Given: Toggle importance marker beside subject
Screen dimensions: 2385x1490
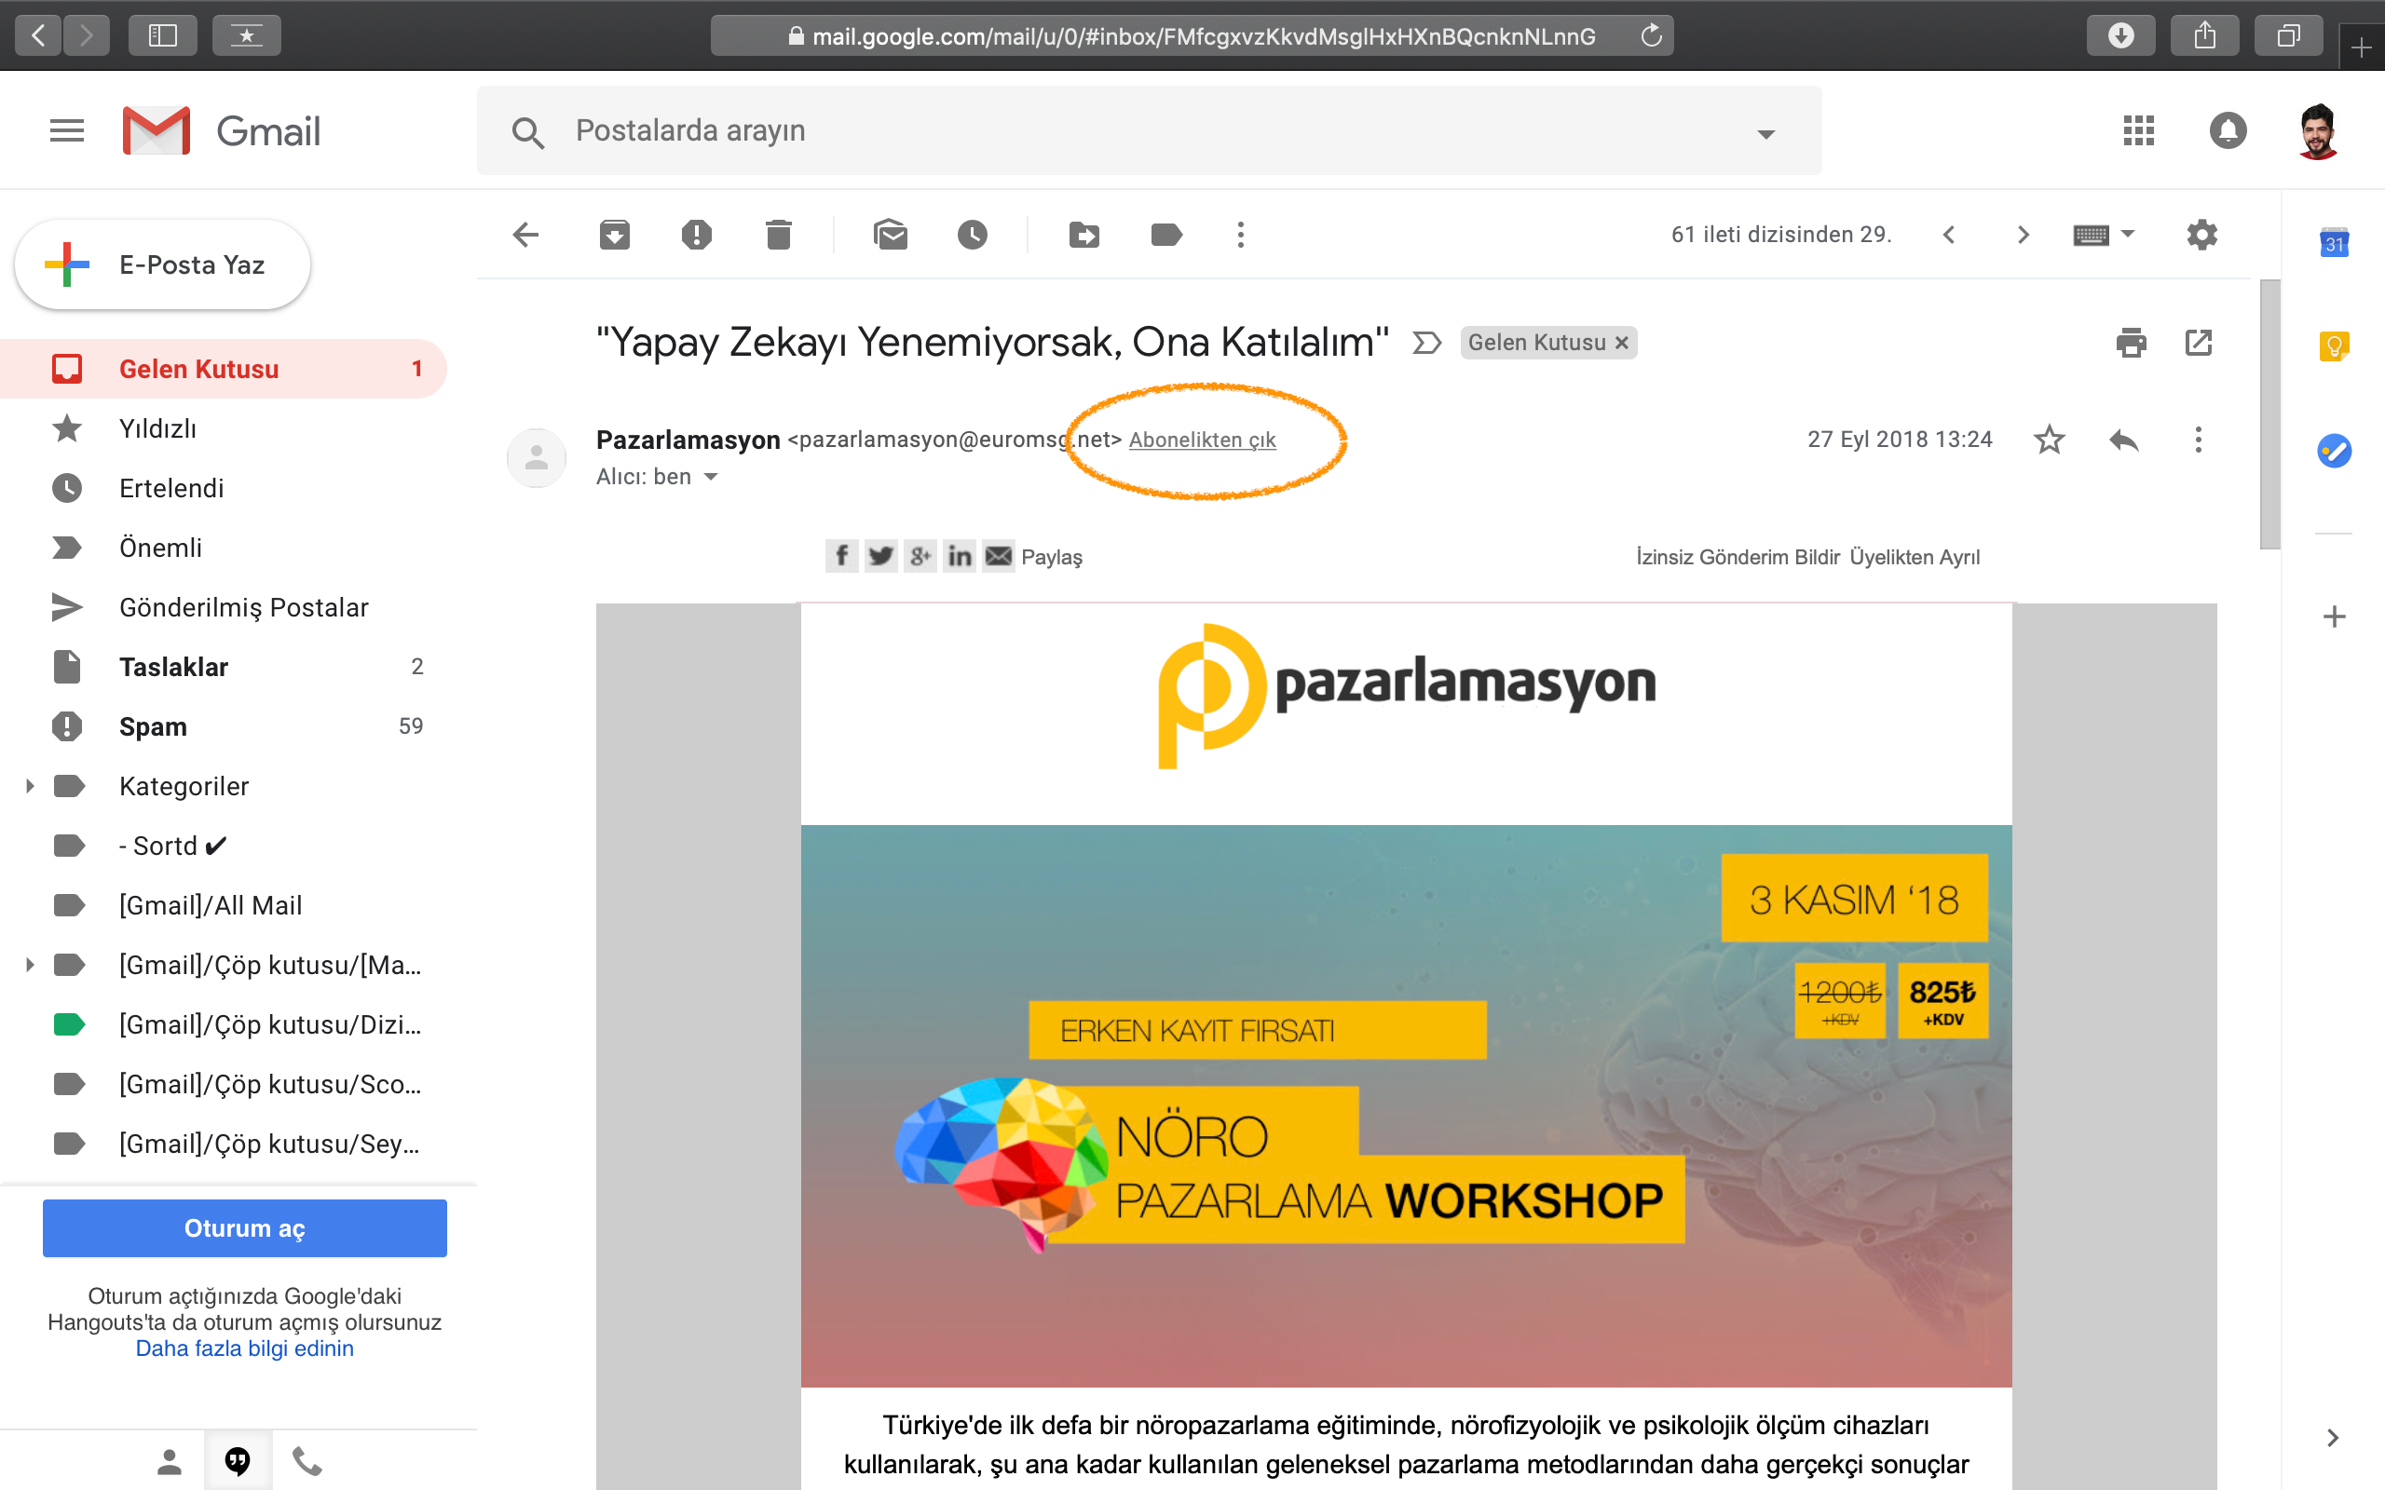Looking at the screenshot, I should tap(1427, 343).
